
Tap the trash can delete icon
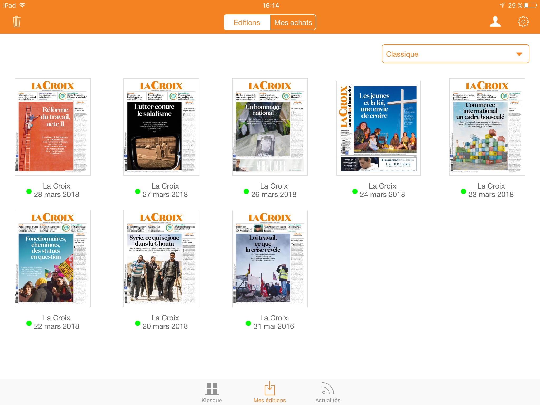(x=16, y=22)
